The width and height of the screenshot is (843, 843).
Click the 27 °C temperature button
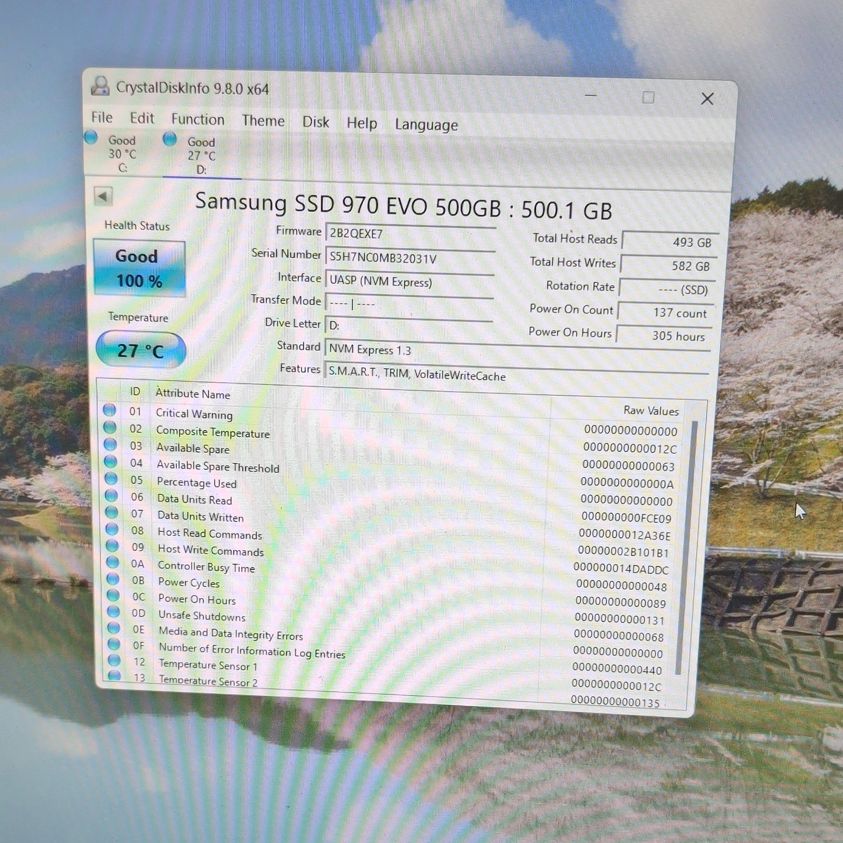click(x=141, y=349)
